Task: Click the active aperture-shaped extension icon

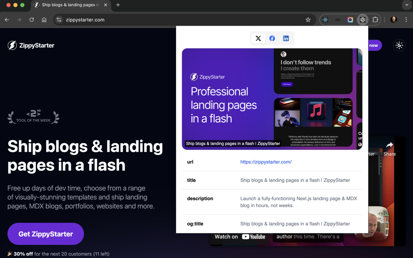Action: coord(363,20)
